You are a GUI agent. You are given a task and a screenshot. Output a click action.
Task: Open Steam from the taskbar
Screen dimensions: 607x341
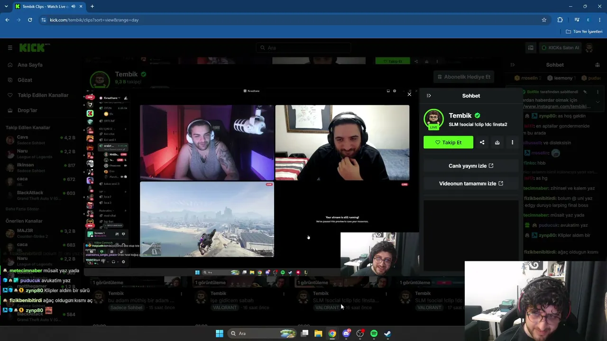387,333
